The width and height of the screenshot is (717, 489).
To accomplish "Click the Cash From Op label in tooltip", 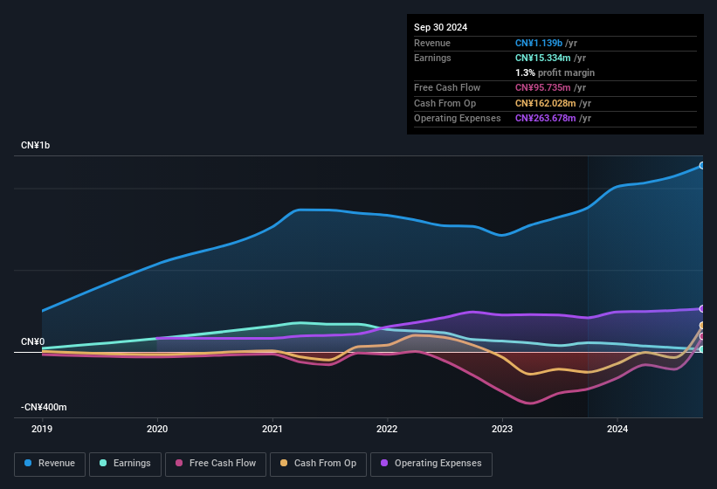I will (445, 103).
